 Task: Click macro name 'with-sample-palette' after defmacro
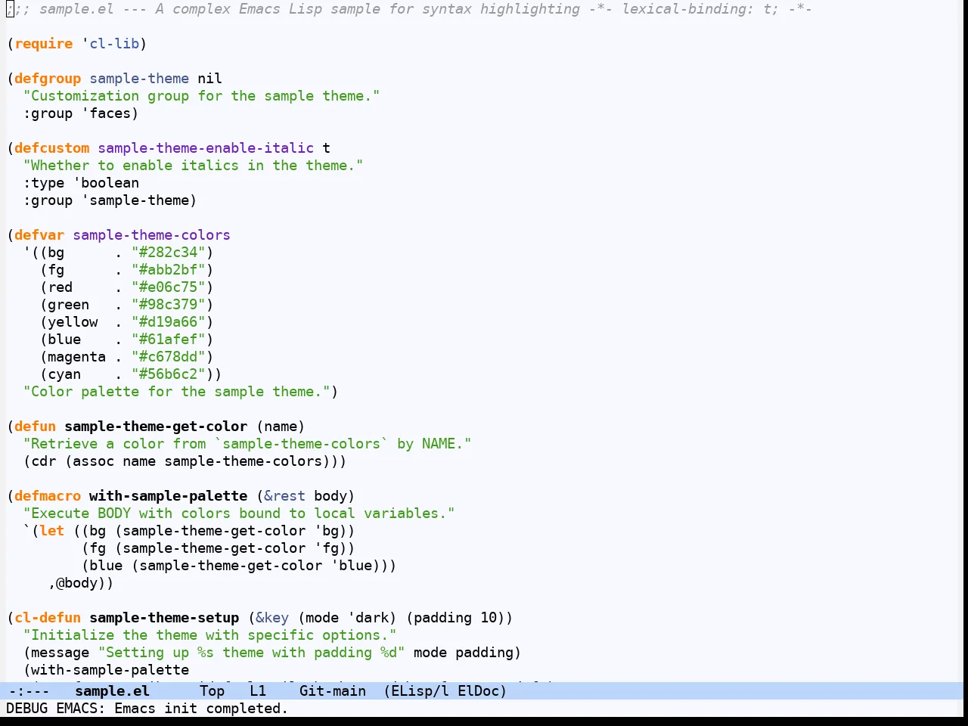168,496
